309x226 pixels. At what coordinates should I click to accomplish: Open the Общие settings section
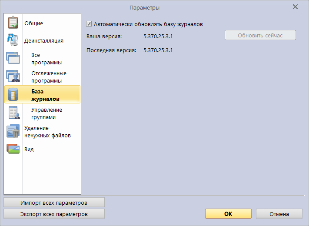pyautogui.click(x=33, y=23)
